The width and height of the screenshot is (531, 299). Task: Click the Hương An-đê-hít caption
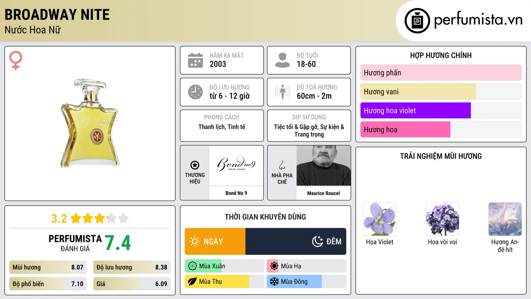tap(505, 246)
